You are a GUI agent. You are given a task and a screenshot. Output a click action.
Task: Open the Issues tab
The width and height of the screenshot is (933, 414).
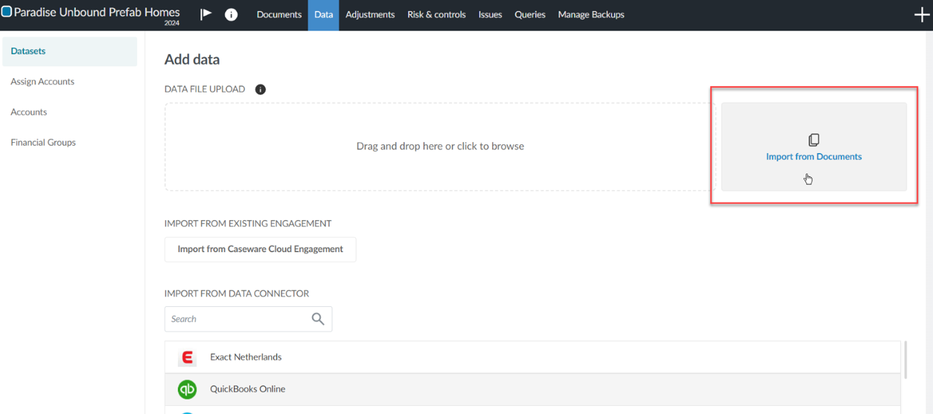tap(490, 15)
